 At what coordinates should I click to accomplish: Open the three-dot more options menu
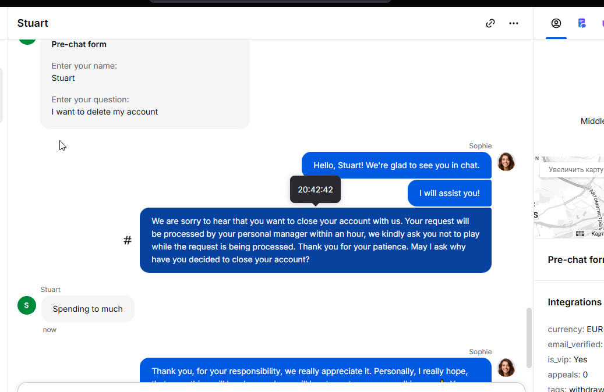(513, 23)
